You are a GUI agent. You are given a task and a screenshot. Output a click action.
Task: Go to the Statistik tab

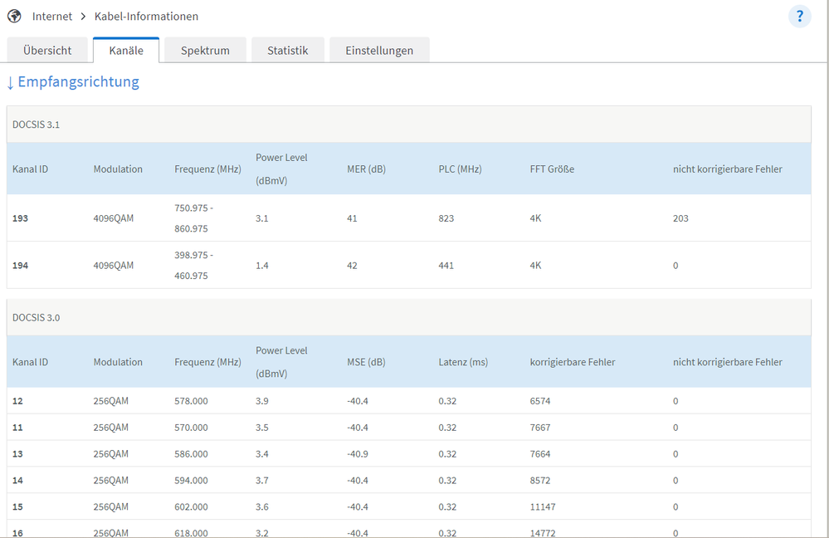(287, 50)
